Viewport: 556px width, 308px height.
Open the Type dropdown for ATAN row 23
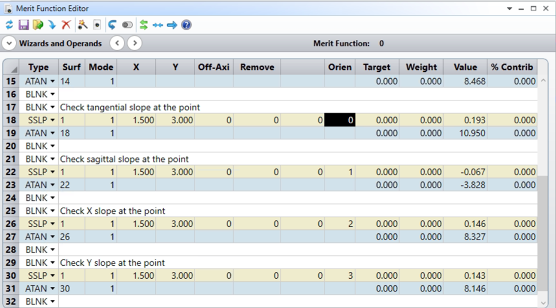(x=52, y=185)
